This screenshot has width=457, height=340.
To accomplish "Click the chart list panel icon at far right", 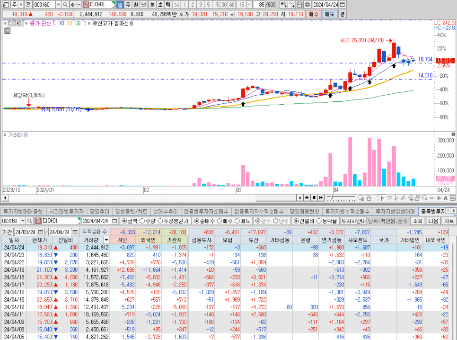I will tap(453, 198).
